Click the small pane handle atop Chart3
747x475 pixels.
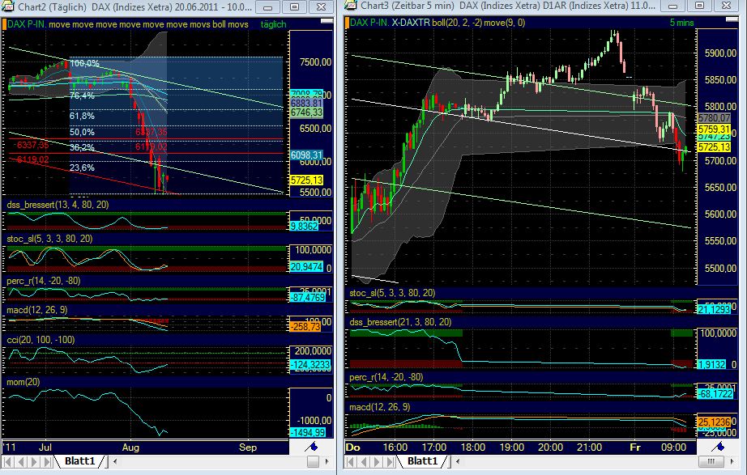click(732, 19)
